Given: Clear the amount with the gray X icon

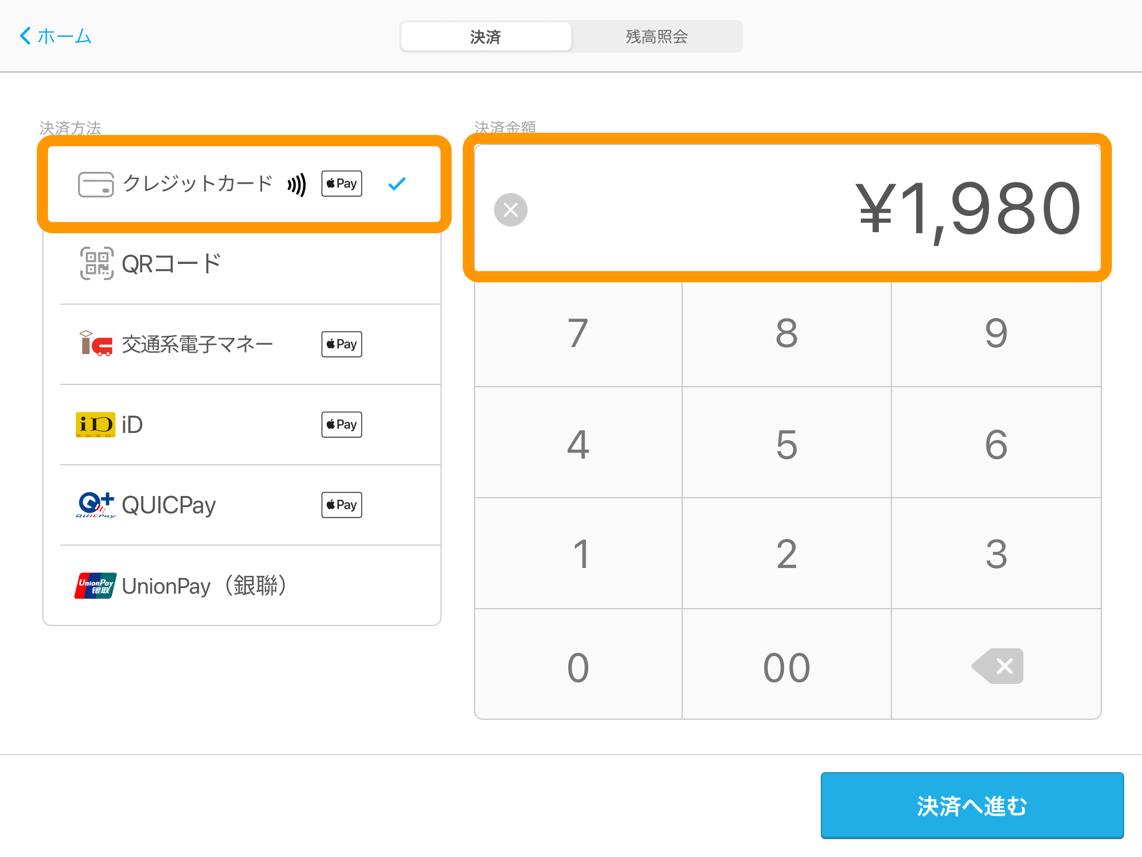Looking at the screenshot, I should 510,210.
